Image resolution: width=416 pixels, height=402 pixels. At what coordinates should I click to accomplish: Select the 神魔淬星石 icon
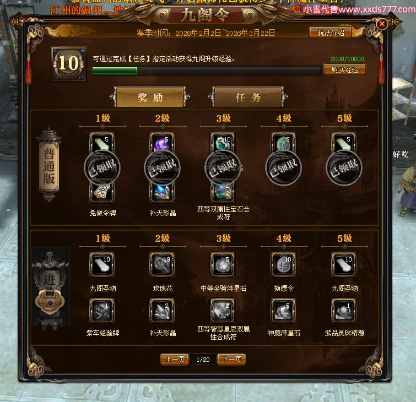pyautogui.click(x=283, y=311)
